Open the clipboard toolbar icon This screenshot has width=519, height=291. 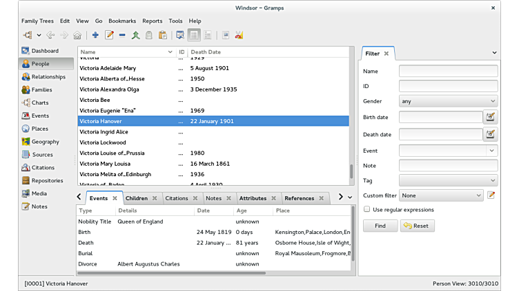pyautogui.click(x=149, y=35)
